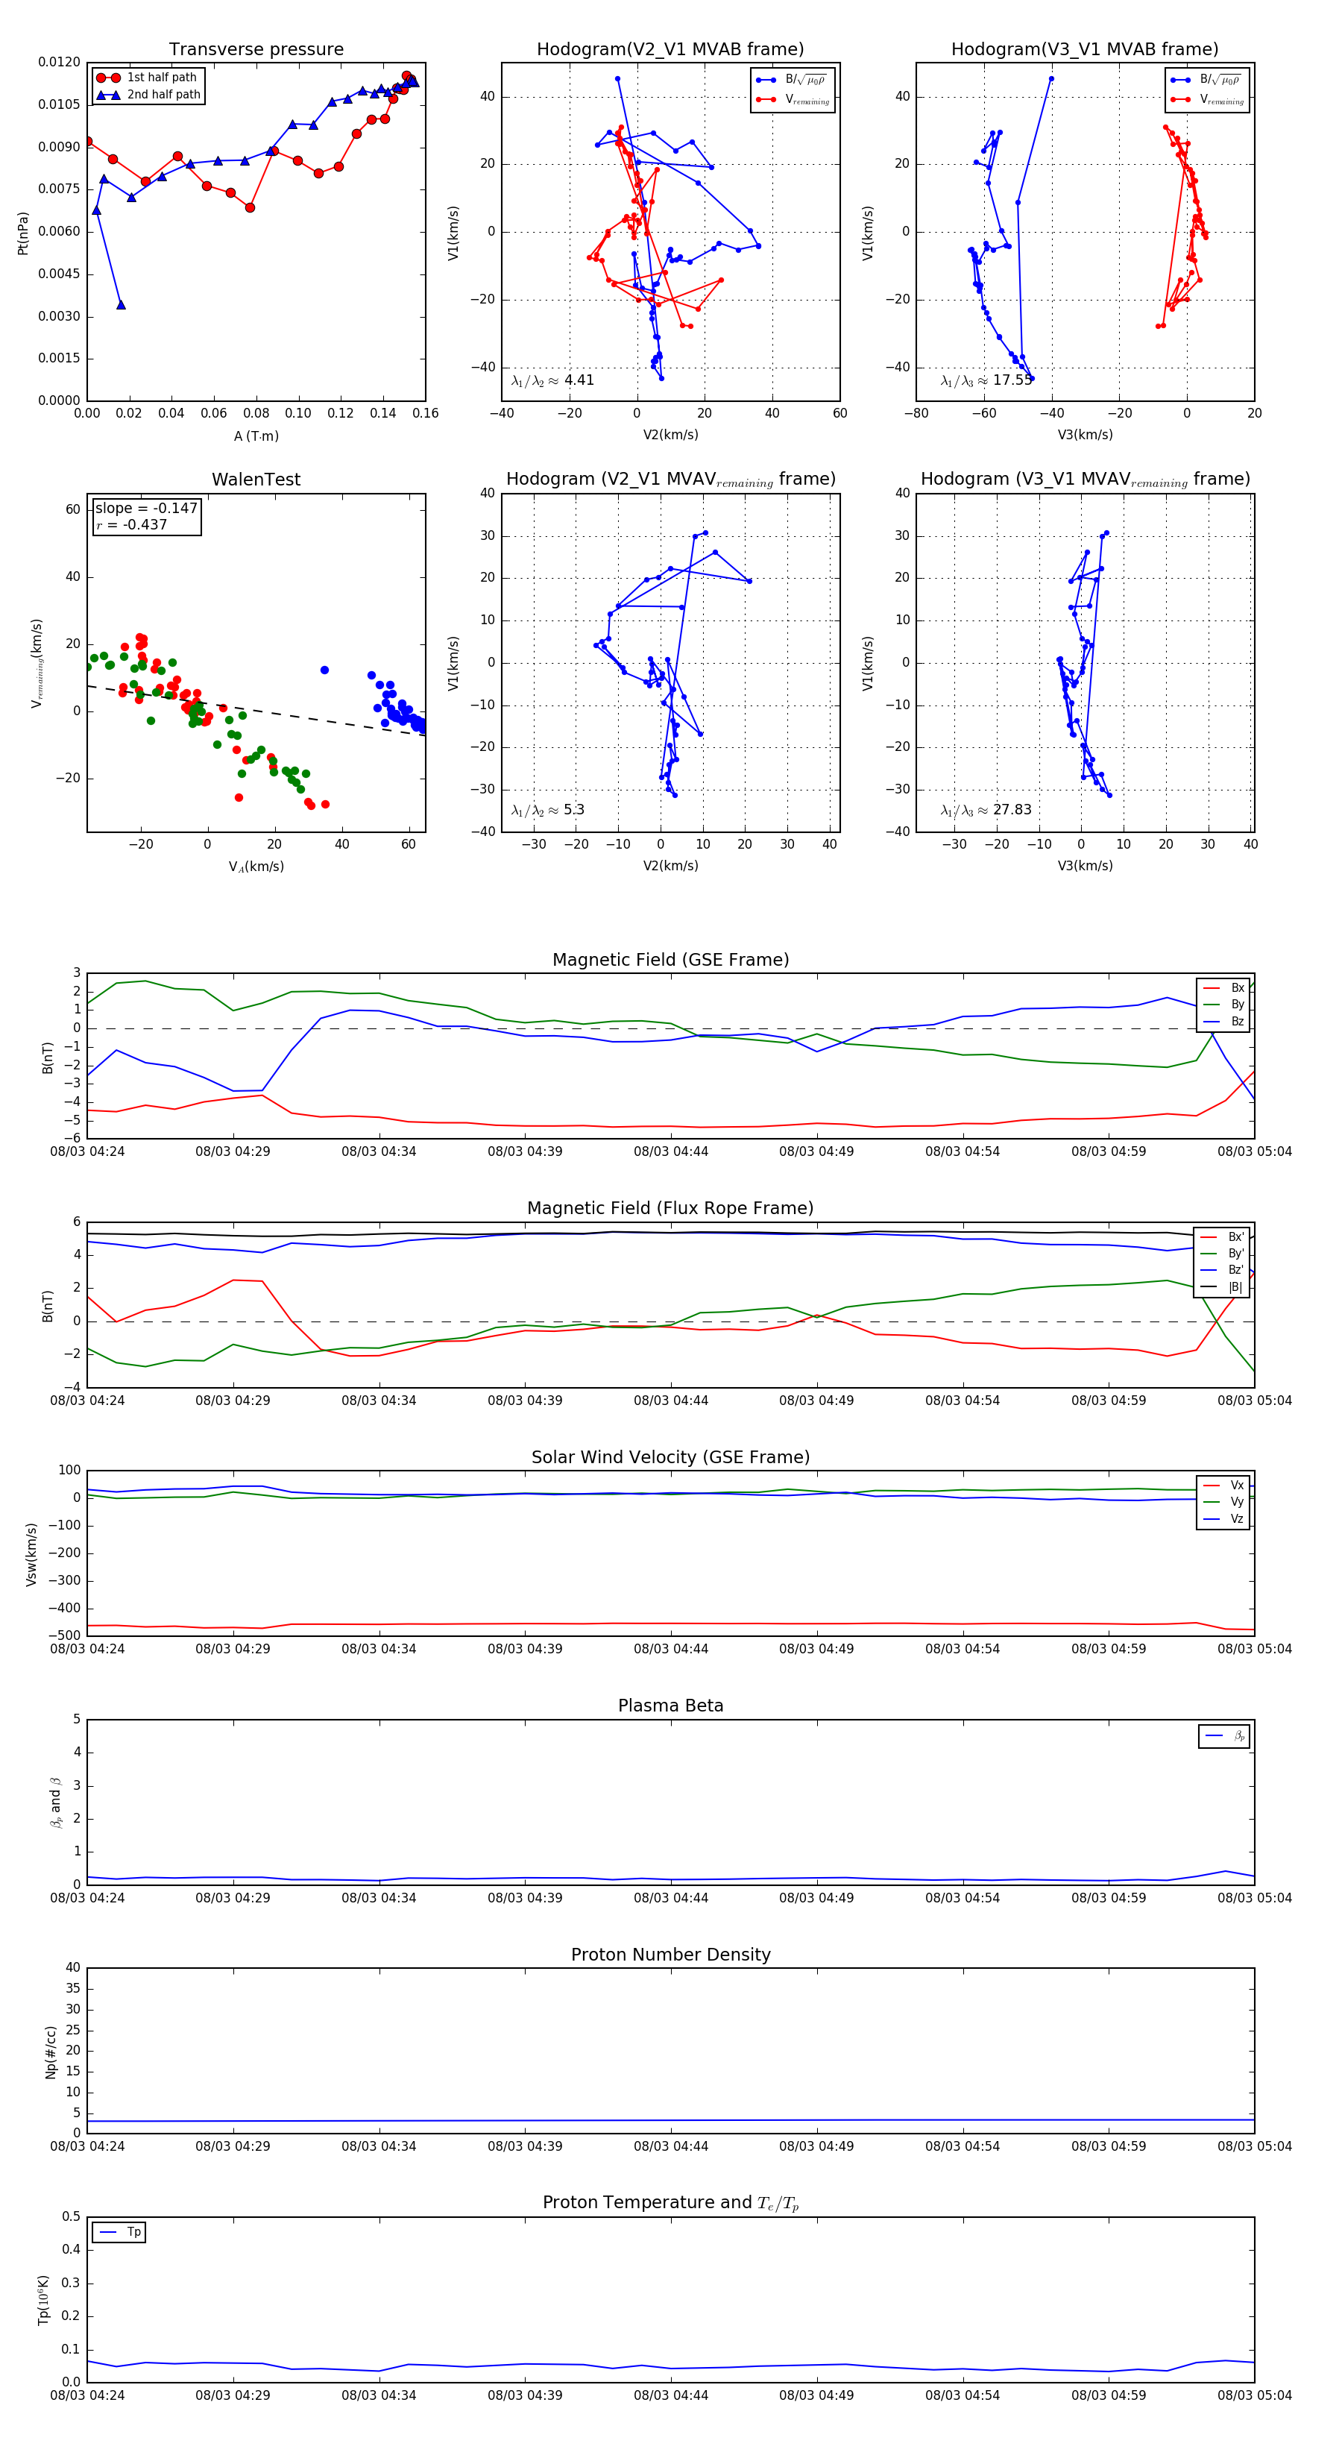Click '08/03 05:04' tick under proton temperature plot
The height and width of the screenshot is (2461, 1342).
coord(1254,2395)
